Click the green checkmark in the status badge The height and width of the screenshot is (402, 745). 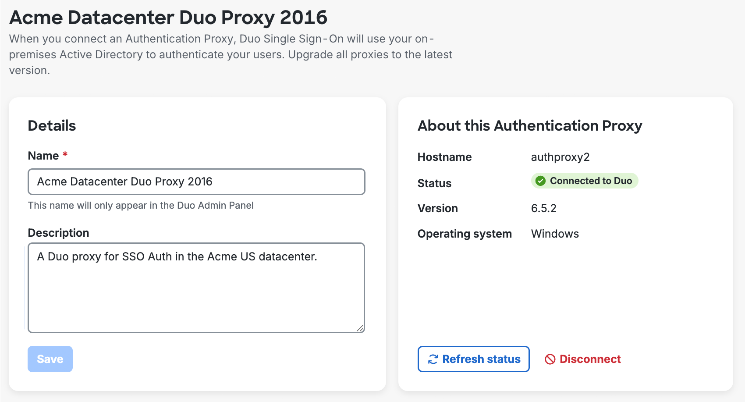[x=540, y=181]
